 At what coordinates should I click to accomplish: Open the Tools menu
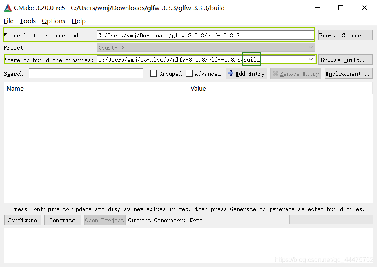[28, 21]
